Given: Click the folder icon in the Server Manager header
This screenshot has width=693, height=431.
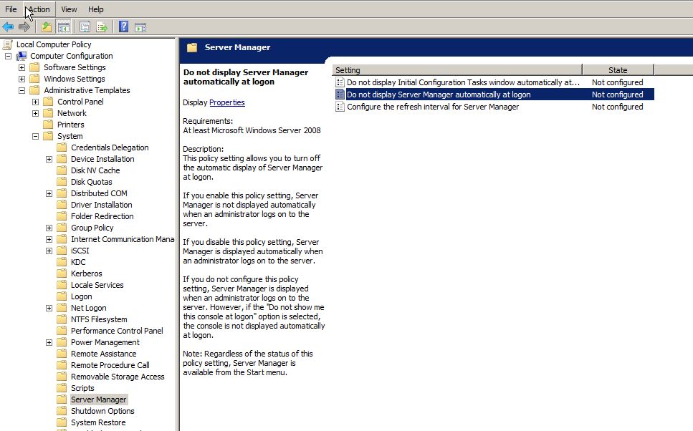Looking at the screenshot, I should pyautogui.click(x=192, y=47).
